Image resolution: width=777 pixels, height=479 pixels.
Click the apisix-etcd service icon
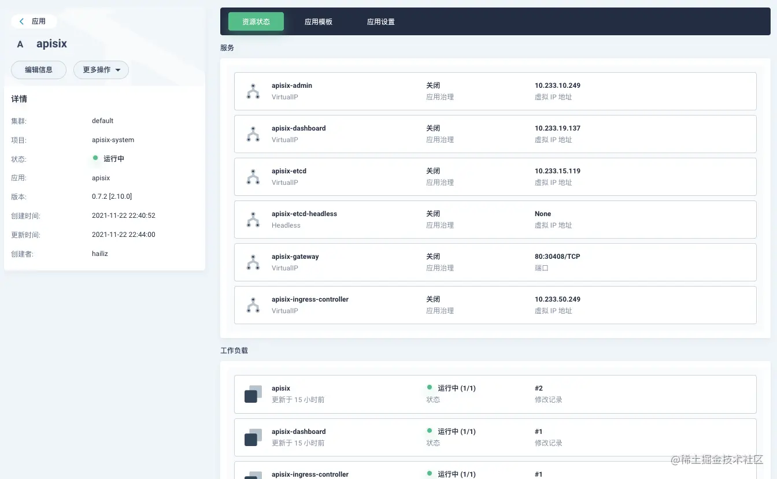tap(253, 177)
